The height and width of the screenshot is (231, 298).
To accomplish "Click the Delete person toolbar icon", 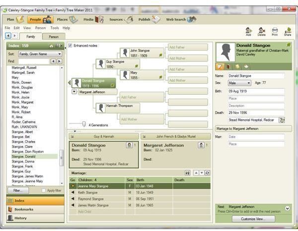I will [x=262, y=32].
